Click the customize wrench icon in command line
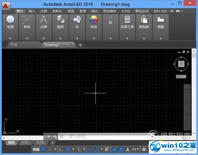 pos(55,136)
